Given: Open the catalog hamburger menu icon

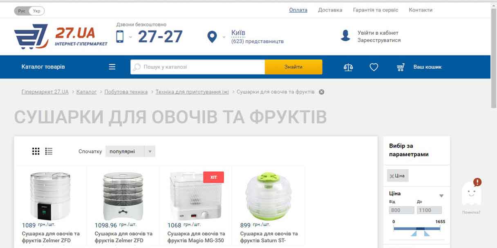Looking at the screenshot, I should pyautogui.click(x=112, y=67).
